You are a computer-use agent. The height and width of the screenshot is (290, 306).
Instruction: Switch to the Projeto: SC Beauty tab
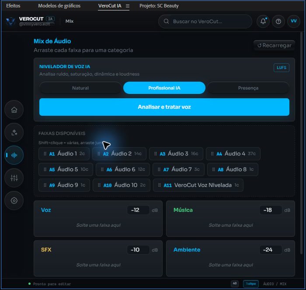pyautogui.click(x=159, y=6)
